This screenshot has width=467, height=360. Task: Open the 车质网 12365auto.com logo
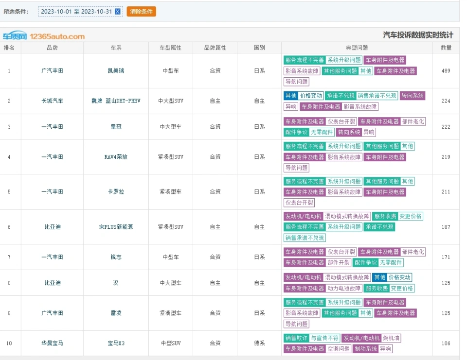click(x=44, y=36)
